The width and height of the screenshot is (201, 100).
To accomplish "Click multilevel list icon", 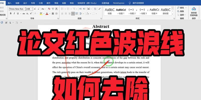I will (74, 9).
